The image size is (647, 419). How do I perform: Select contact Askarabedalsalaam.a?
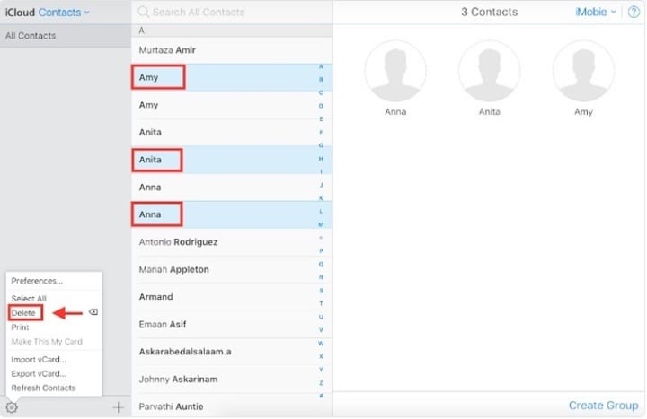232,352
